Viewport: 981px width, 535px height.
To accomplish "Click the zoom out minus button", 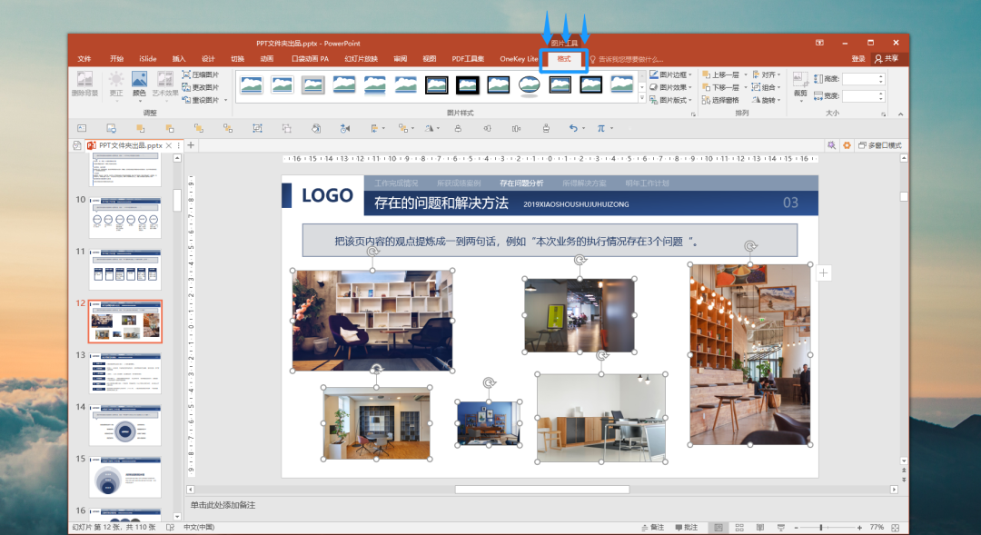I will (796, 528).
